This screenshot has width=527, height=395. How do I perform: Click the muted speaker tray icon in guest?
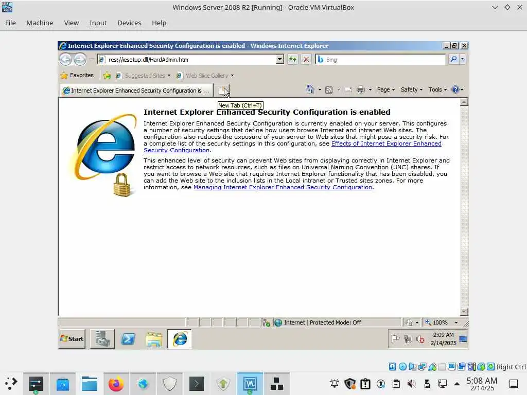point(420,339)
